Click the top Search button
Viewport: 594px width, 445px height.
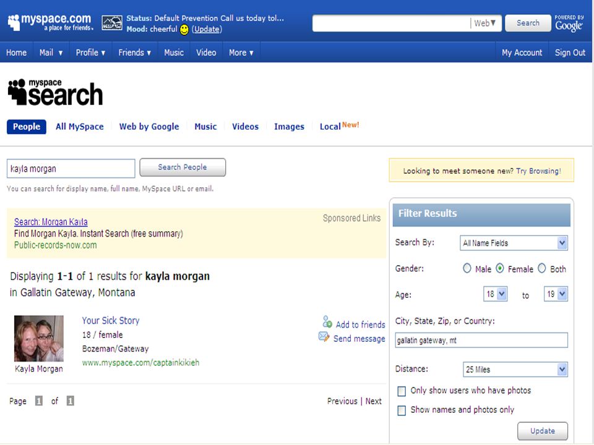528,23
